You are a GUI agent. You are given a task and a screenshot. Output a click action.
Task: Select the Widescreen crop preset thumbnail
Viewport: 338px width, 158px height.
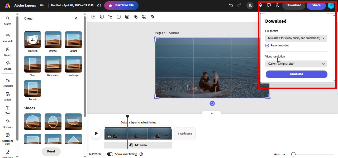(53, 64)
